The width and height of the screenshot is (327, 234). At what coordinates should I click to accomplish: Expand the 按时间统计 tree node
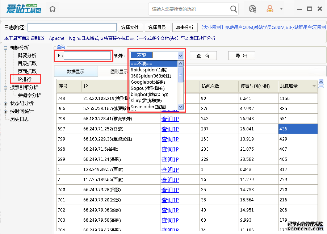pyautogui.click(x=5, y=112)
